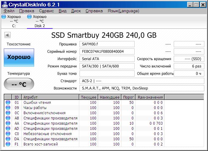Close the CrystalDiskInfo window
208x151 pixels.
[x=203, y=5]
